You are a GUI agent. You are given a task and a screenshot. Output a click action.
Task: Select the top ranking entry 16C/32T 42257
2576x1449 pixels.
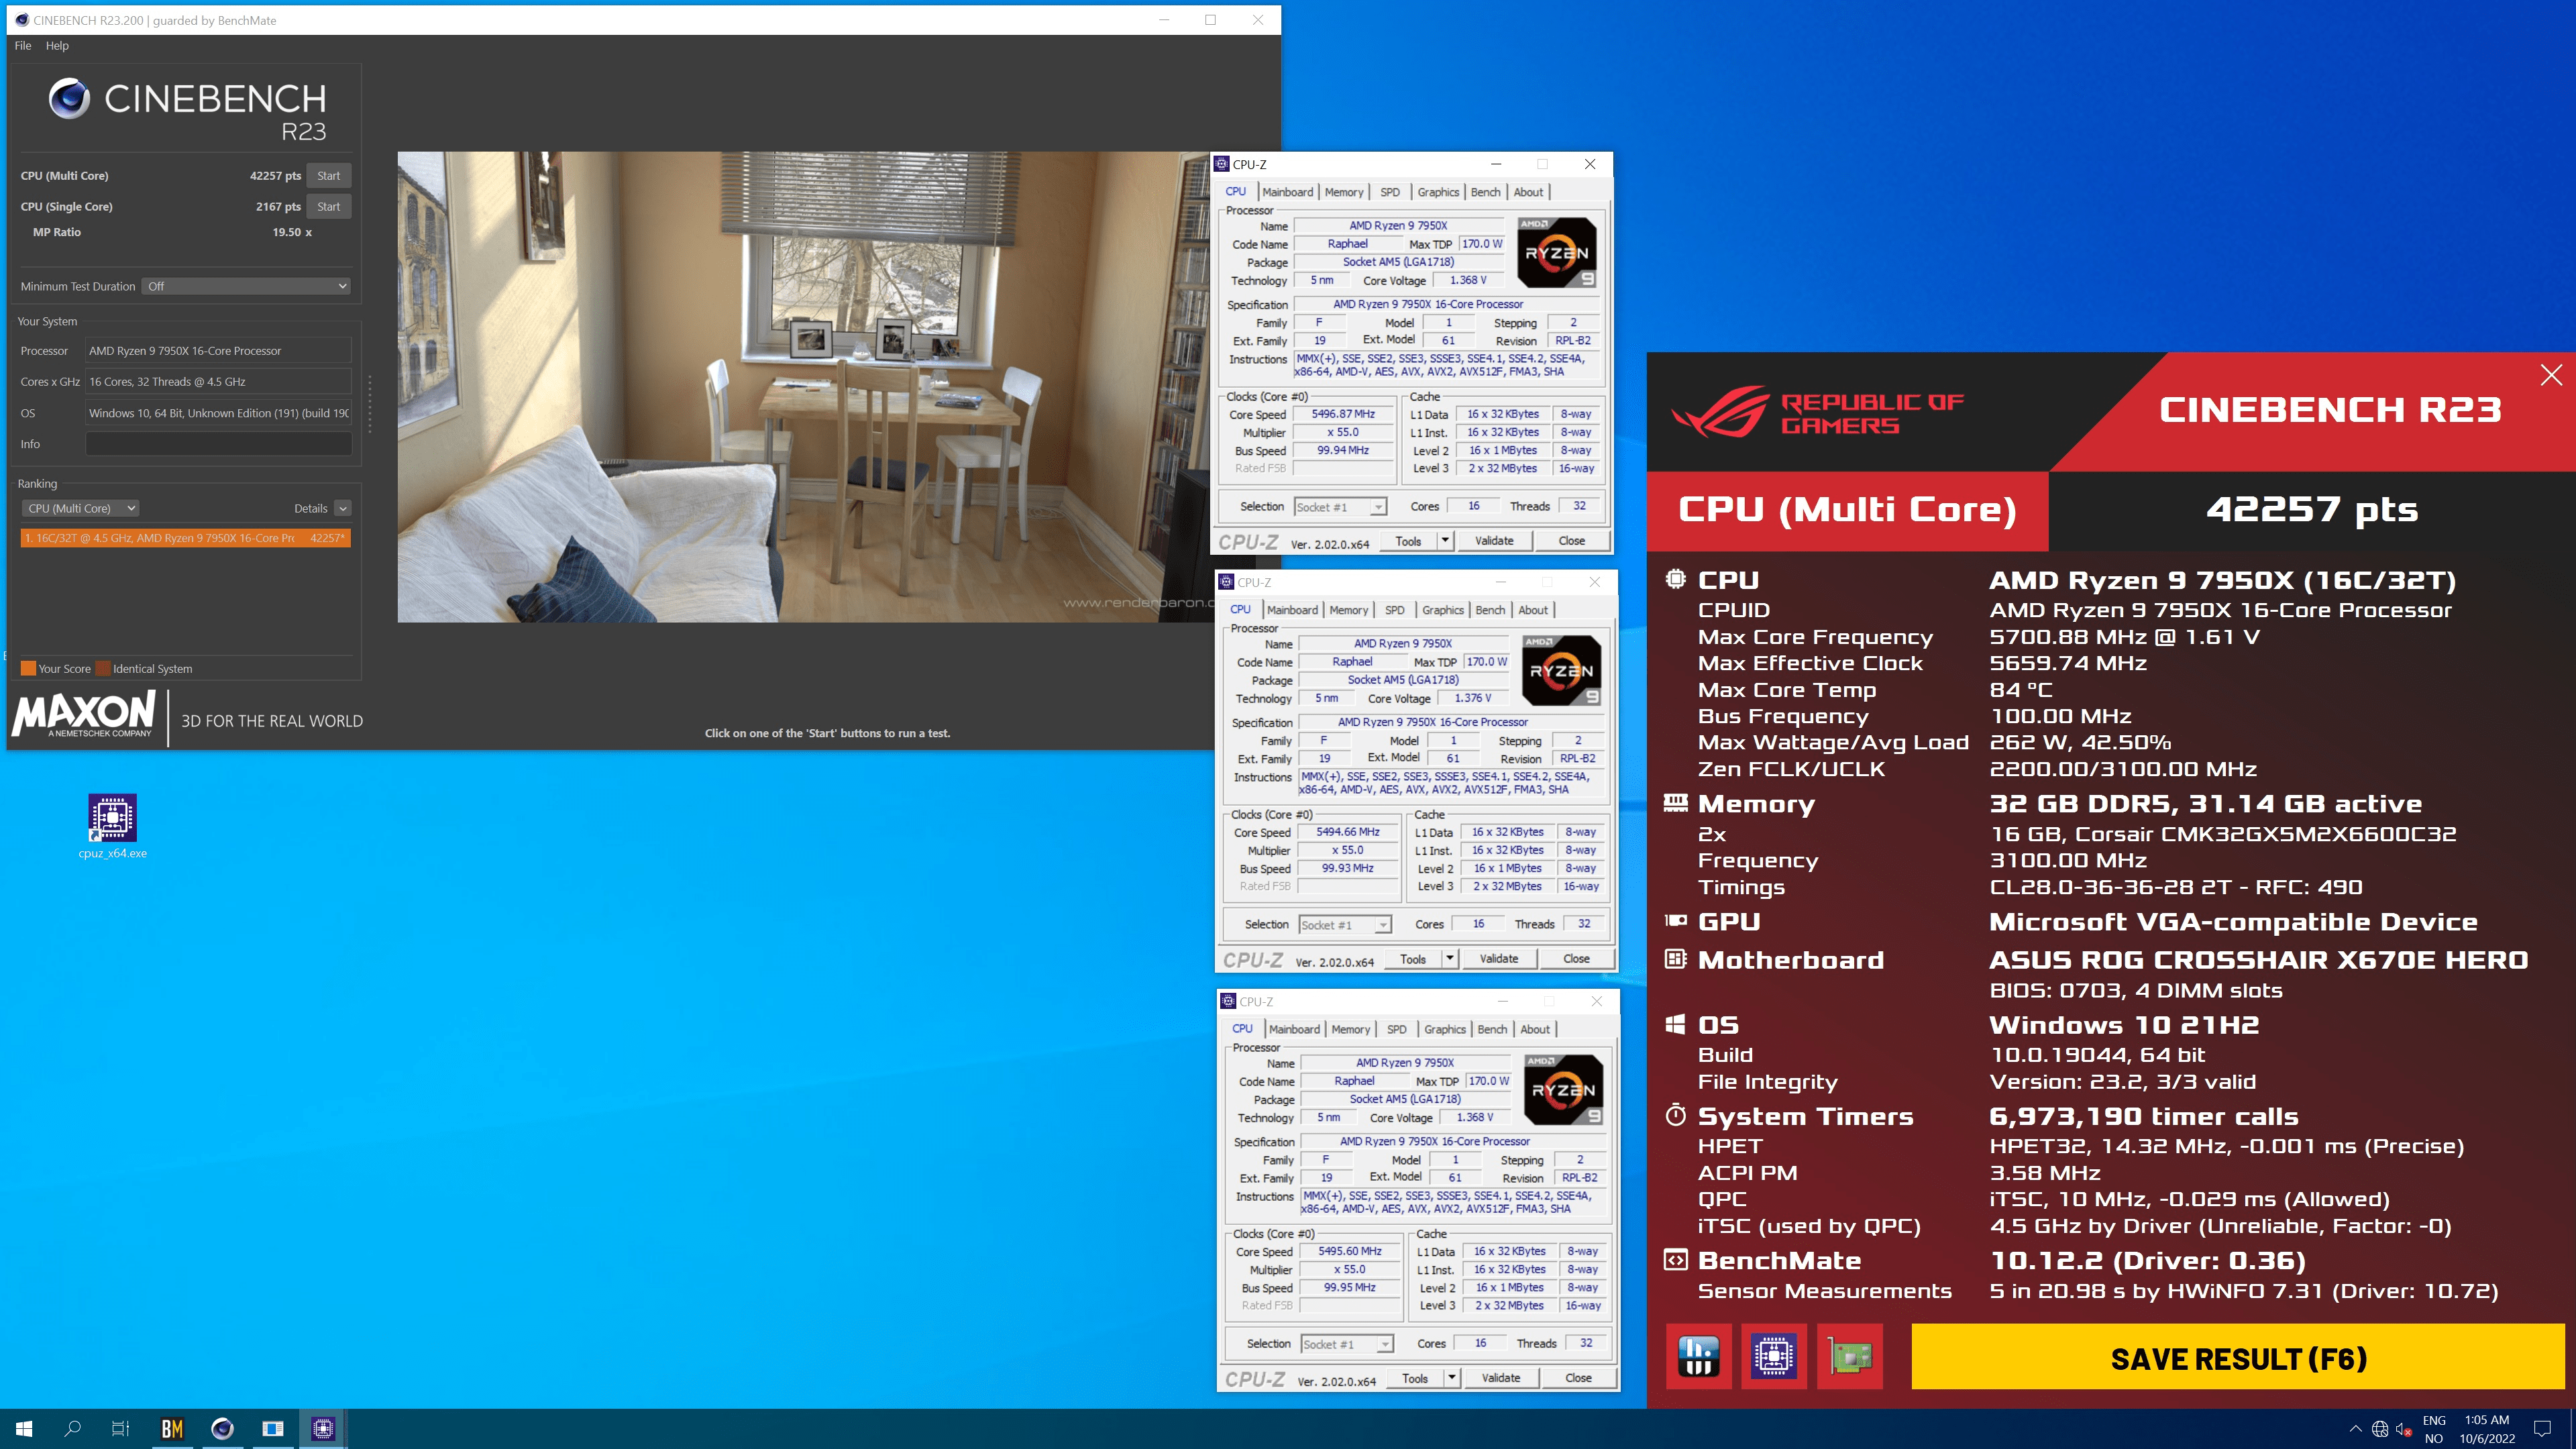[185, 538]
